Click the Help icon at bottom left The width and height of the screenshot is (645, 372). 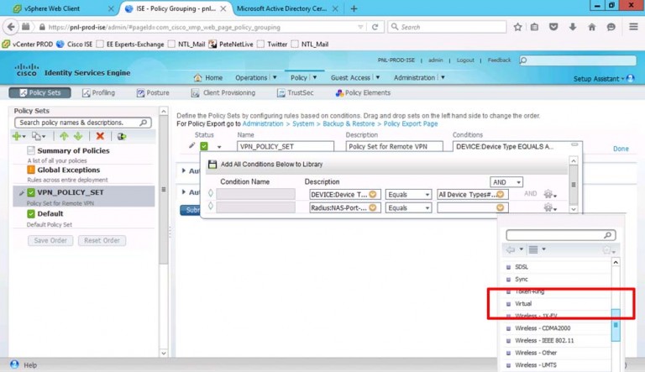[x=14, y=364]
